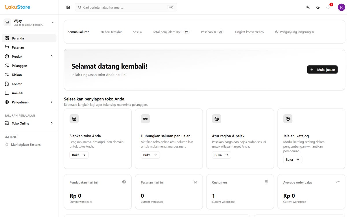The image size is (347, 217).
Task: Click the Customers card title
Action: point(220,183)
